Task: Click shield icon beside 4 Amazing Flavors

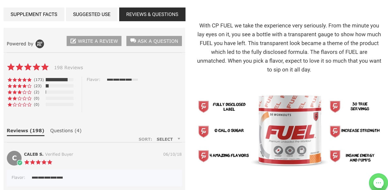Action: pos(203,156)
